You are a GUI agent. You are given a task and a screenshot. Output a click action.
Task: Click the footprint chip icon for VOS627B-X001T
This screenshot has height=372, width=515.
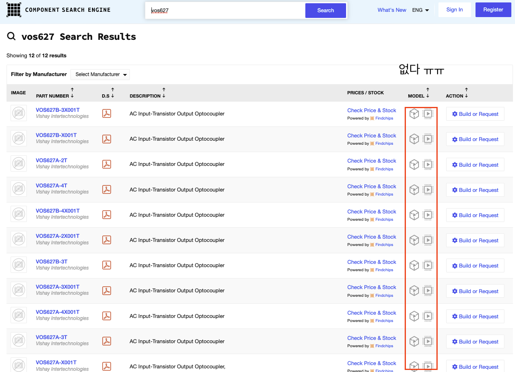tap(428, 139)
